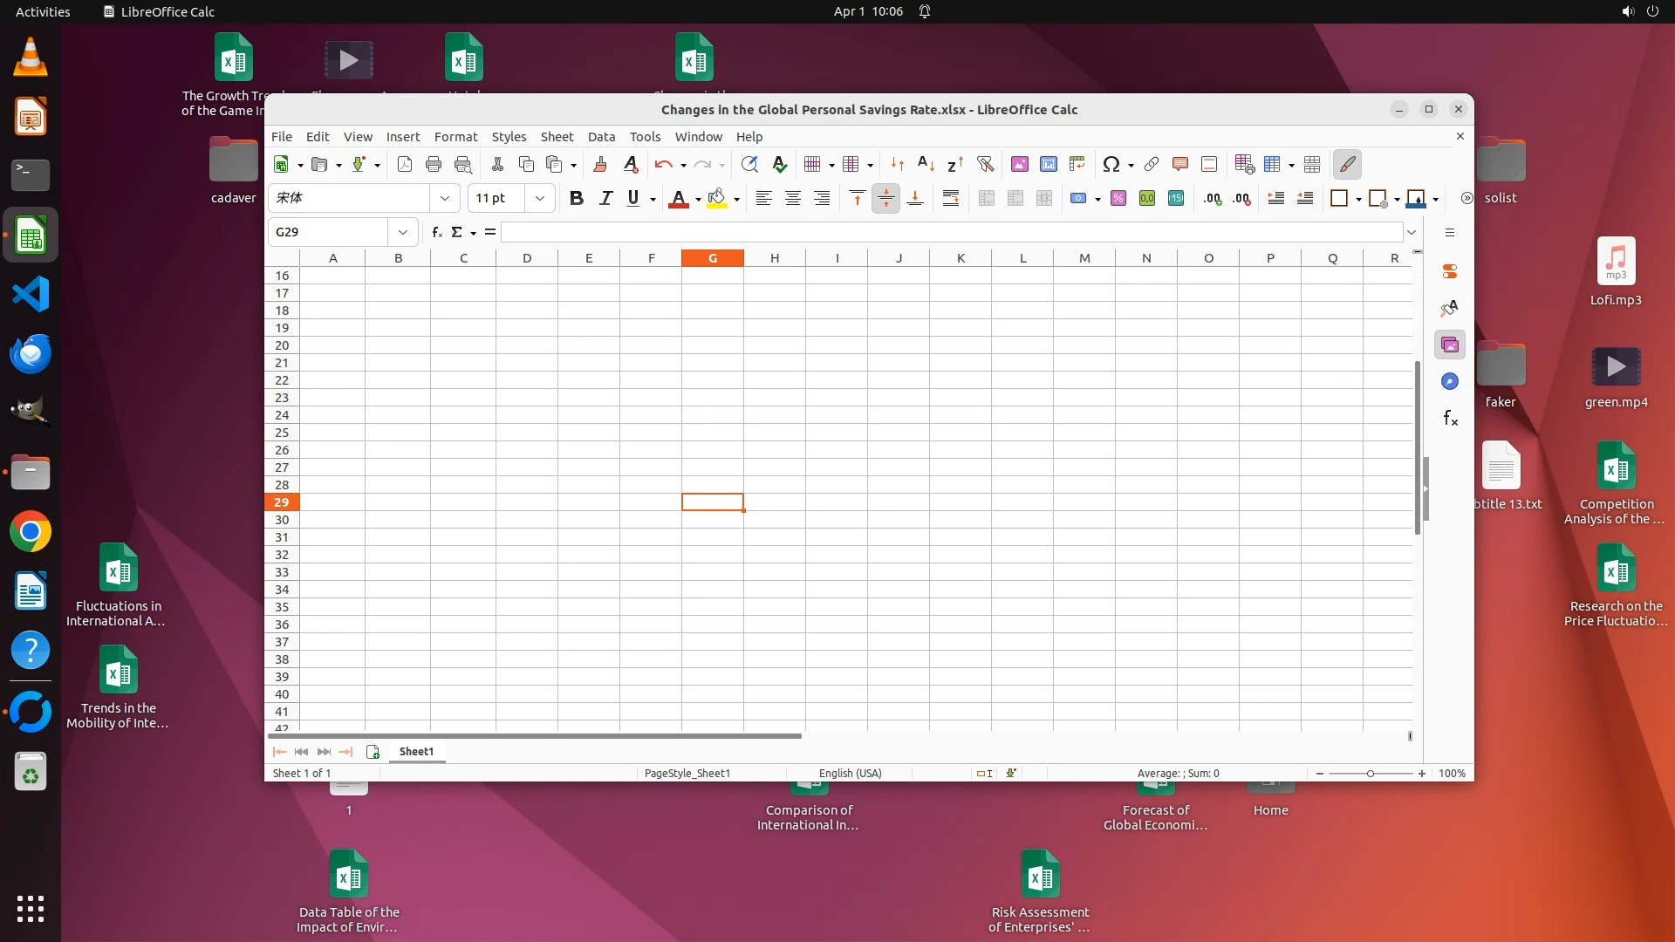
Task: Click the Insert Special Character icon
Action: point(1111,164)
